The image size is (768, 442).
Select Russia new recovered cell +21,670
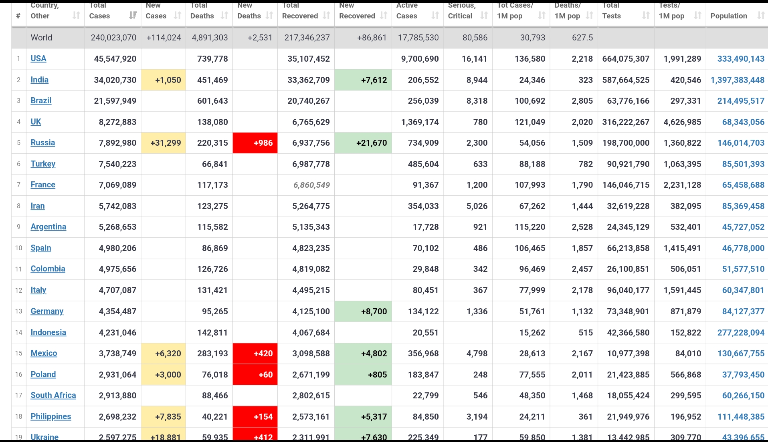363,143
